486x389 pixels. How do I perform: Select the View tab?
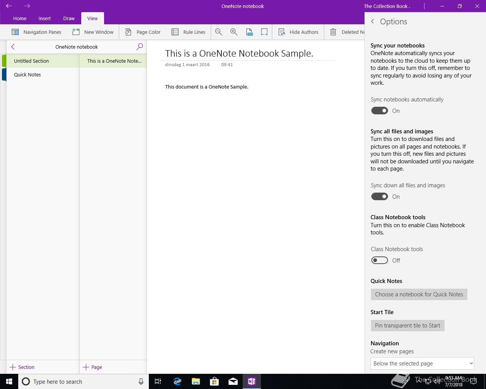92,18
